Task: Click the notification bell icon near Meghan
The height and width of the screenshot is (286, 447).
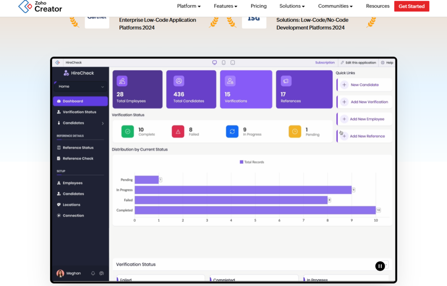Action: tap(93, 273)
